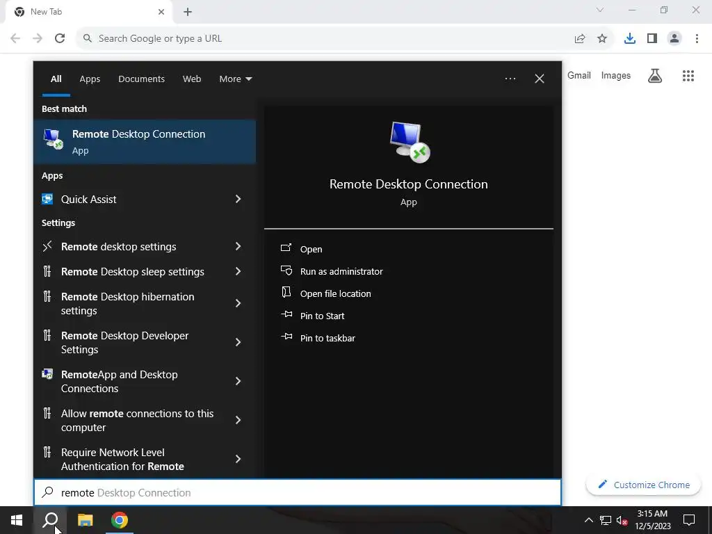Open the Images link
The image size is (712, 534).
pyautogui.click(x=616, y=75)
